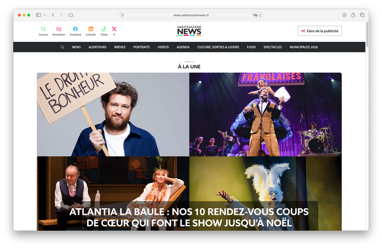This screenshot has height=248, width=382.
Task: Open site search magnifier icon
Action: click(x=62, y=47)
